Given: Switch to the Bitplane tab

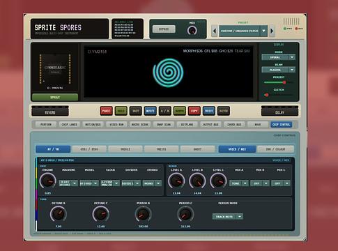Looking at the screenshot, I should point(187,125).
